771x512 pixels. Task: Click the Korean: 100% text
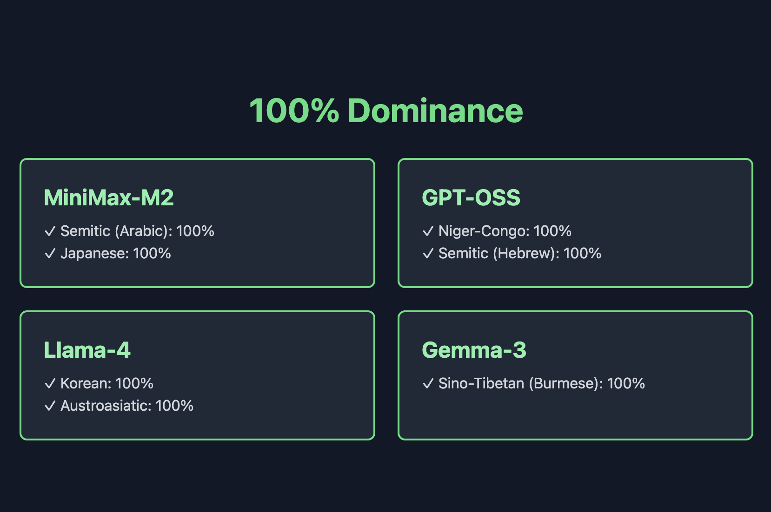pos(106,384)
